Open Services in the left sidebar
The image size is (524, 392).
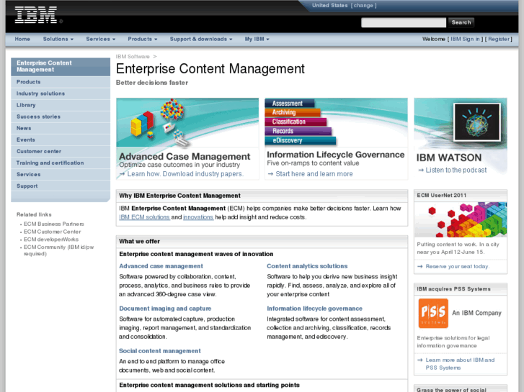coord(61,175)
